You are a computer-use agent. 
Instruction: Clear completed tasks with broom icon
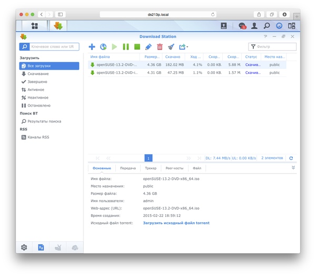(x=171, y=46)
